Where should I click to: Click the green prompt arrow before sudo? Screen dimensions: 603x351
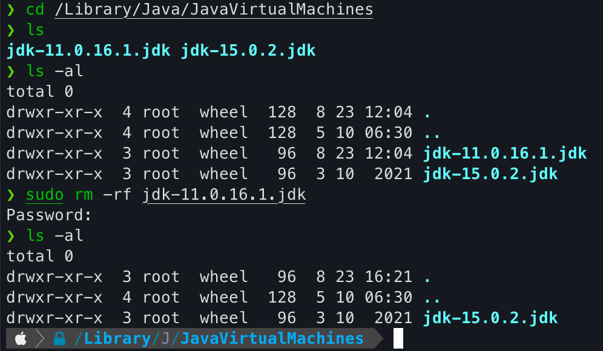(11, 195)
